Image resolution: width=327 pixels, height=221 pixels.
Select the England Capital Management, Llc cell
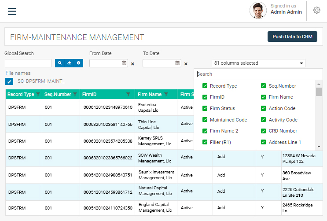tap(156, 207)
